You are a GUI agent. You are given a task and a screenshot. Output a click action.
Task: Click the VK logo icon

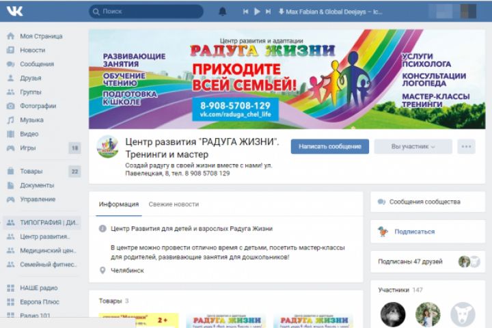tap(15, 12)
